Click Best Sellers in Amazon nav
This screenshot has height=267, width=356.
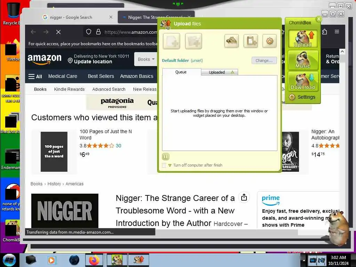101,76
